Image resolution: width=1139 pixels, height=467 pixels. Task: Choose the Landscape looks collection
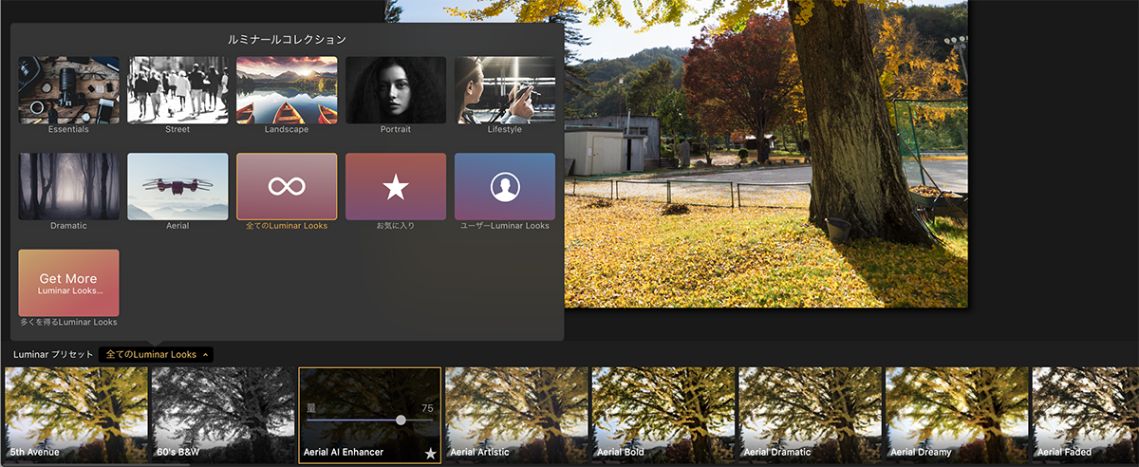(x=287, y=90)
